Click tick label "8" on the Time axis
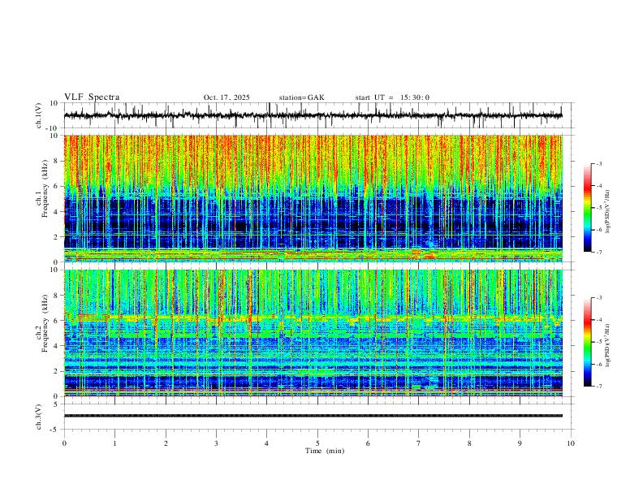This screenshot has width=643, height=497. 469,443
